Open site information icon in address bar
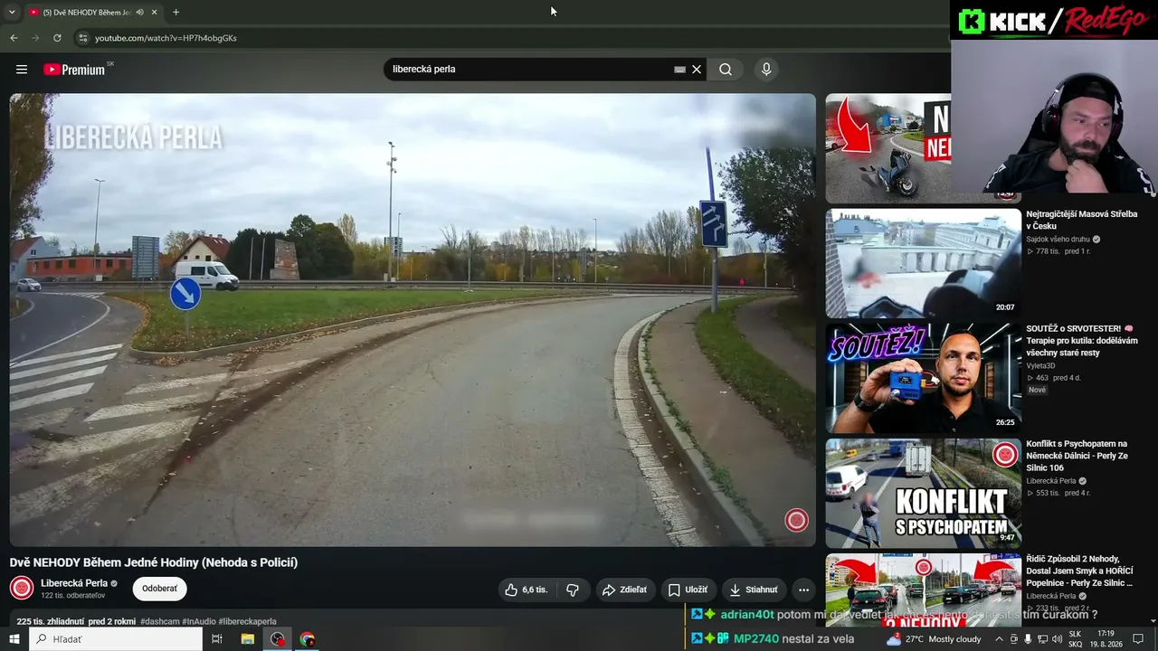Image resolution: width=1158 pixels, height=651 pixels. 82,38
